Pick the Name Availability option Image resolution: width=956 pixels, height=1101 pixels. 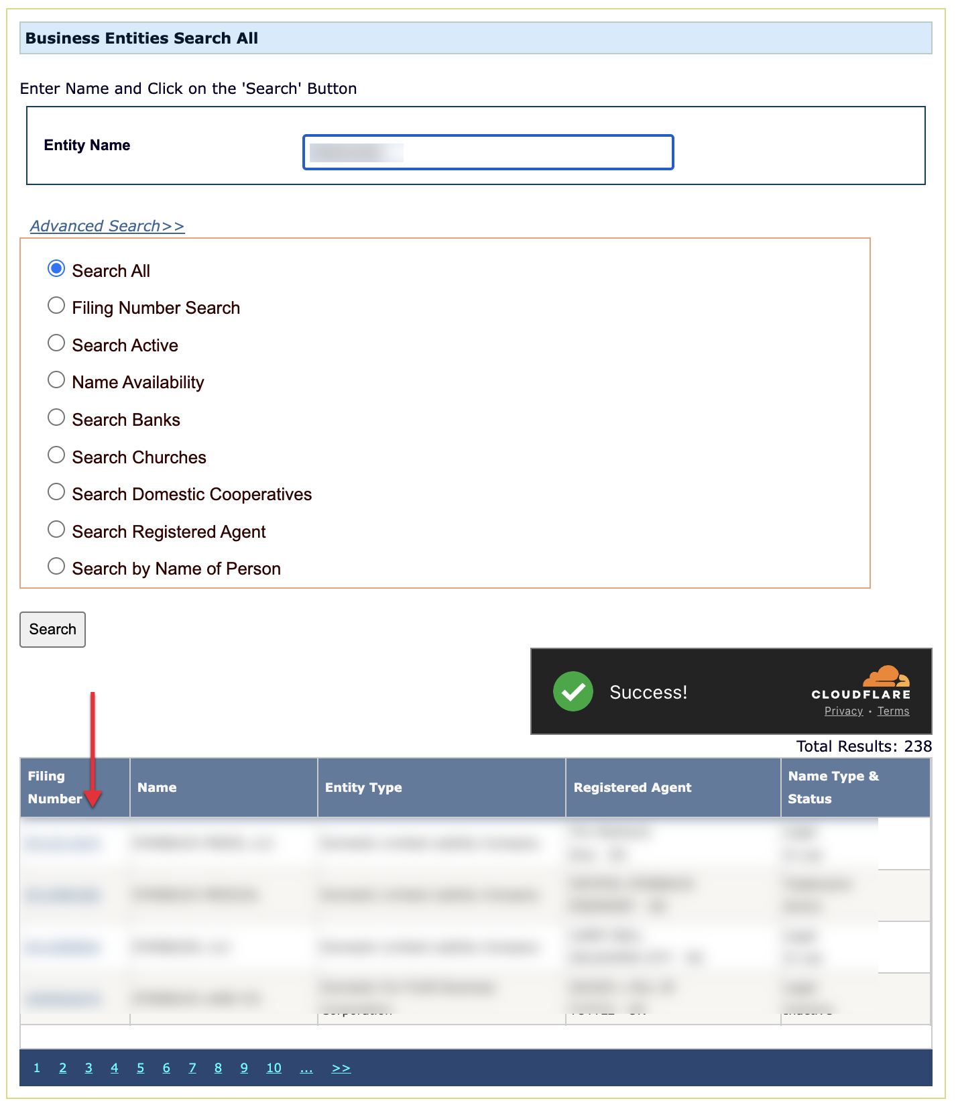[56, 380]
